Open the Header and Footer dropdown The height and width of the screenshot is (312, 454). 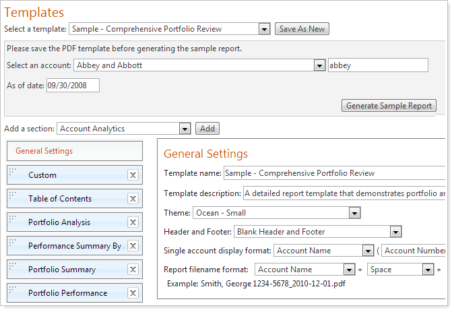pos(395,232)
